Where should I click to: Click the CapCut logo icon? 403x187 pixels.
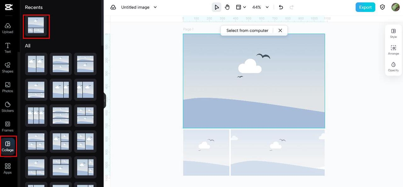pyautogui.click(x=9, y=7)
